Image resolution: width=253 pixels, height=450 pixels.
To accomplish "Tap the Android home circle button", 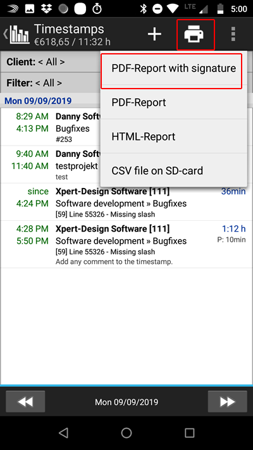I will (126, 433).
